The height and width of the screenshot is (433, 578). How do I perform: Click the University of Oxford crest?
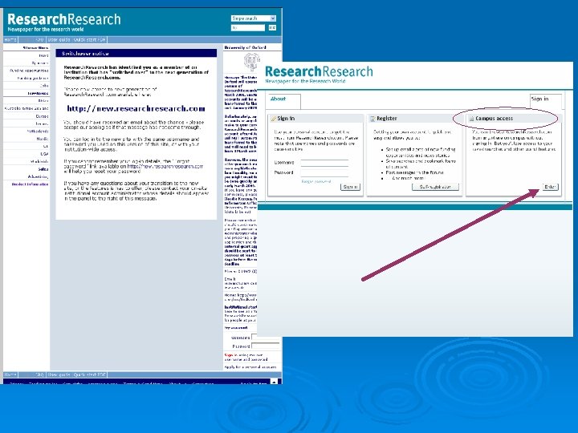tap(252, 62)
